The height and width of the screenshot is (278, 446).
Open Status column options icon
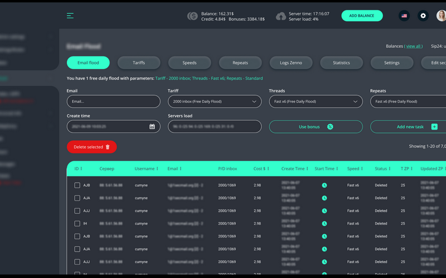tap(389, 168)
